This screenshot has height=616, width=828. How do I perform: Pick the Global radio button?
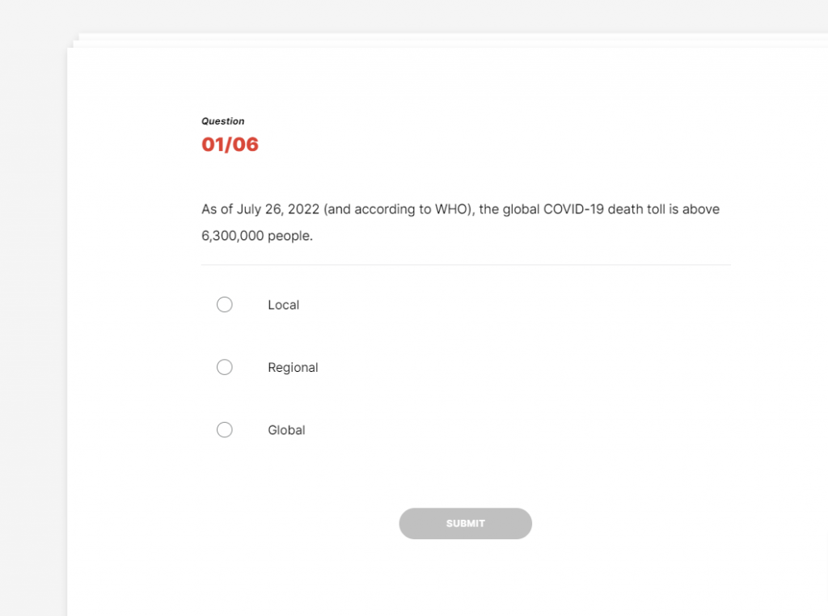[x=225, y=430]
